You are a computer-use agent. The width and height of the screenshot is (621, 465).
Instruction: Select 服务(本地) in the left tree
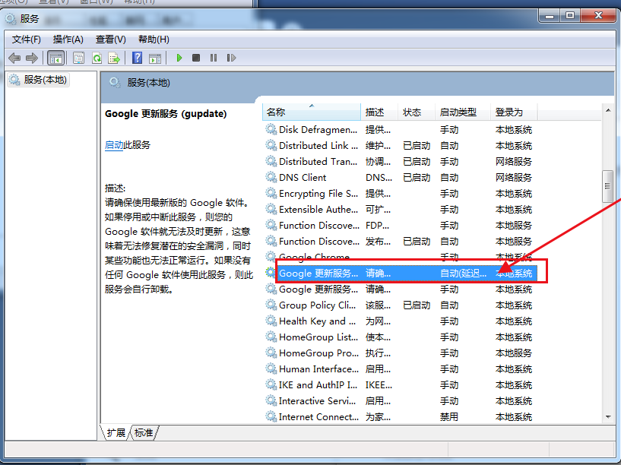tap(39, 80)
